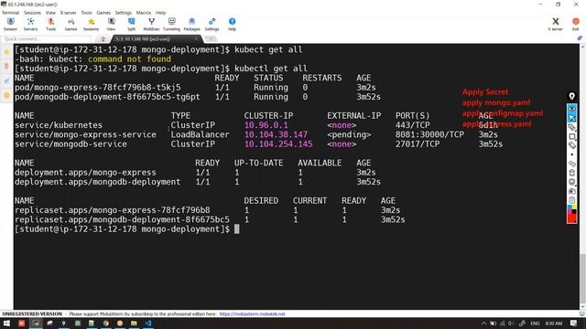Open the Games toolbar icon

tap(71, 25)
